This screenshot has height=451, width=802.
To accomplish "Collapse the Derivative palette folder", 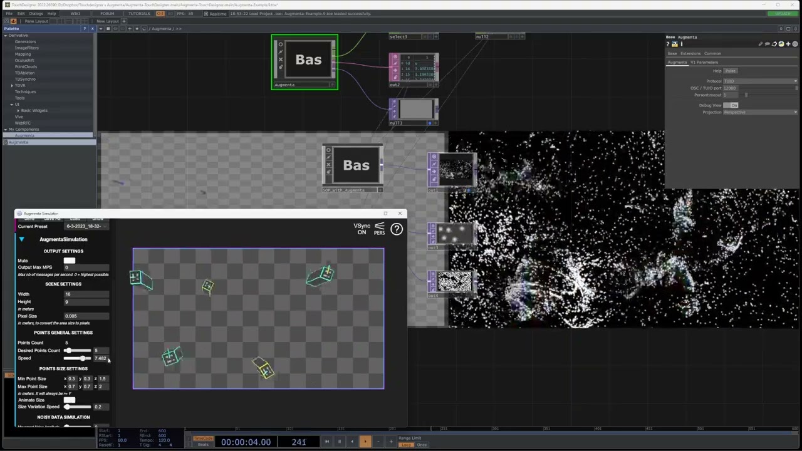I will tap(5, 36).
